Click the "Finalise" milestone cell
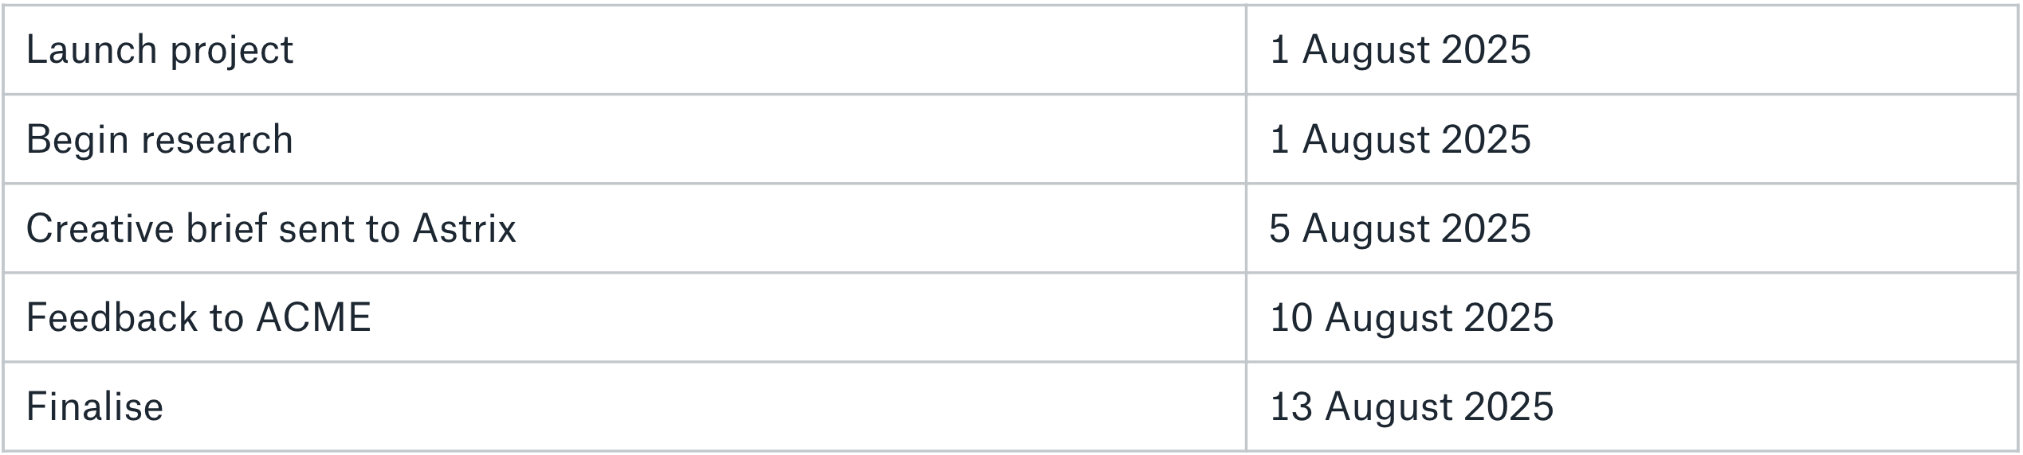Image resolution: width=2023 pixels, height=455 pixels. [624, 406]
